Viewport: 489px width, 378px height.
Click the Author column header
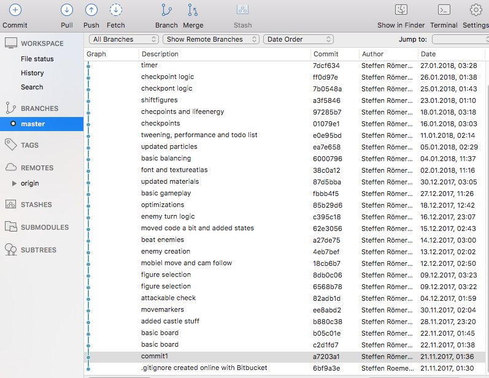372,54
